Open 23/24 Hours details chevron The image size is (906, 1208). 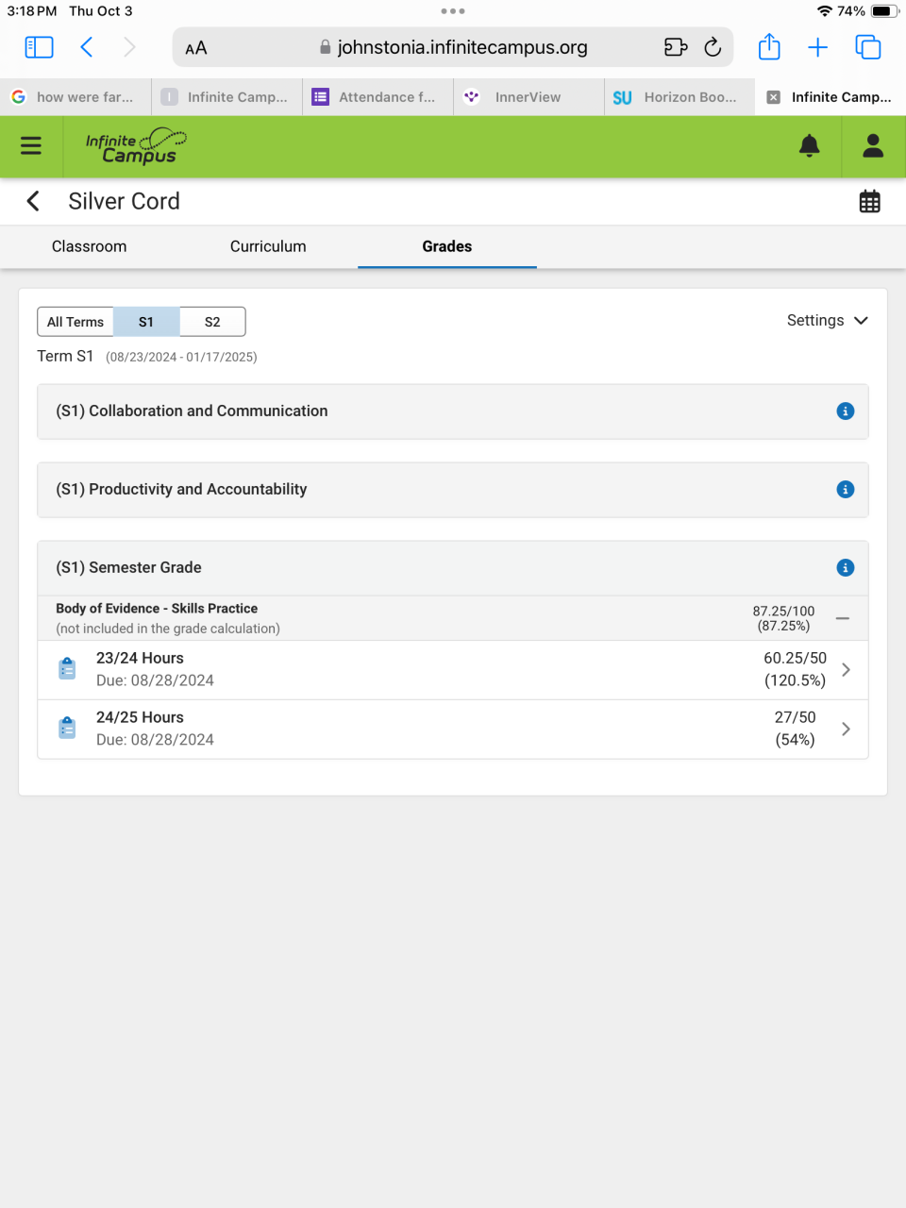tap(846, 669)
